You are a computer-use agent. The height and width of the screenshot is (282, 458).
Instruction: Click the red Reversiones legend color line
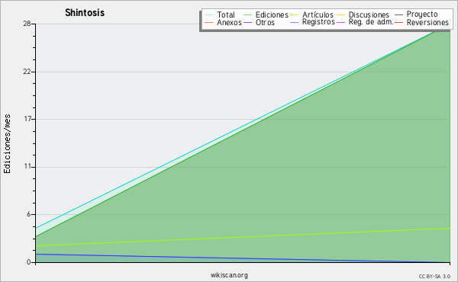click(398, 22)
